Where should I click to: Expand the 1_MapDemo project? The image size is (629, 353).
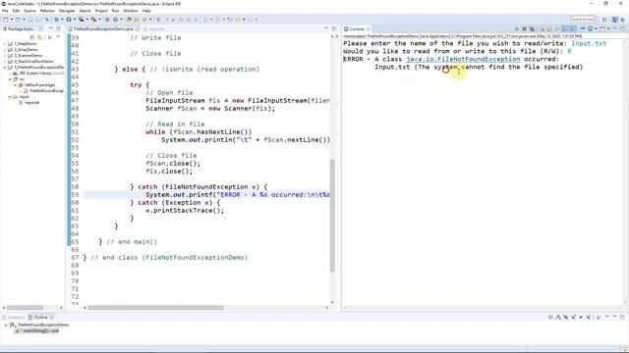(5, 43)
